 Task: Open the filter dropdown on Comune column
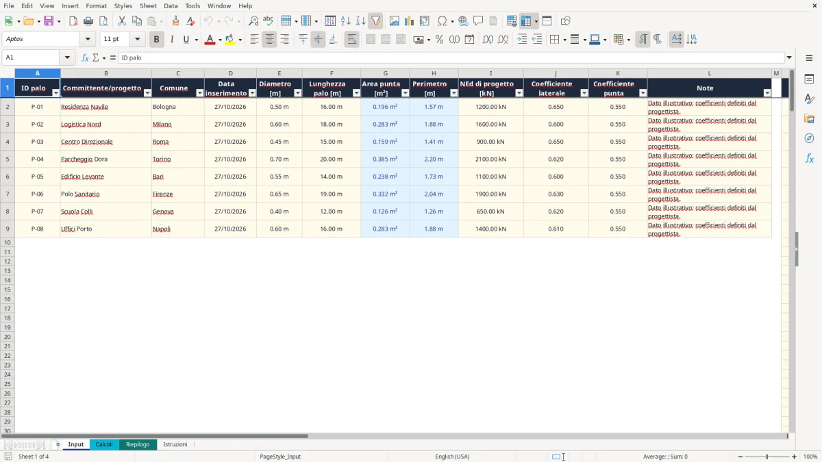pyautogui.click(x=200, y=93)
